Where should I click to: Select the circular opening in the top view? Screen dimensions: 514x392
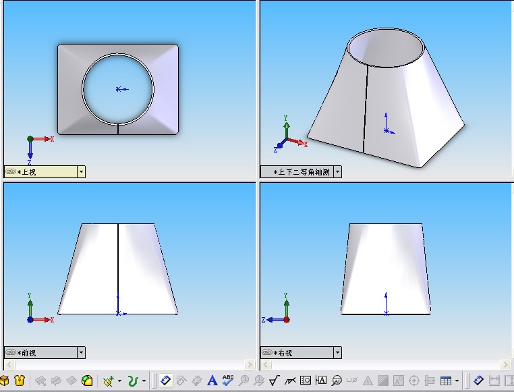118,89
